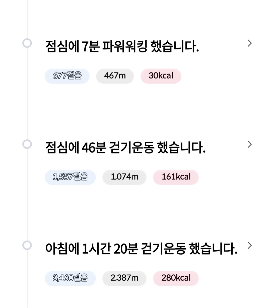
Task: Tap the 30kcal calorie chip
Action: pyautogui.click(x=161, y=76)
